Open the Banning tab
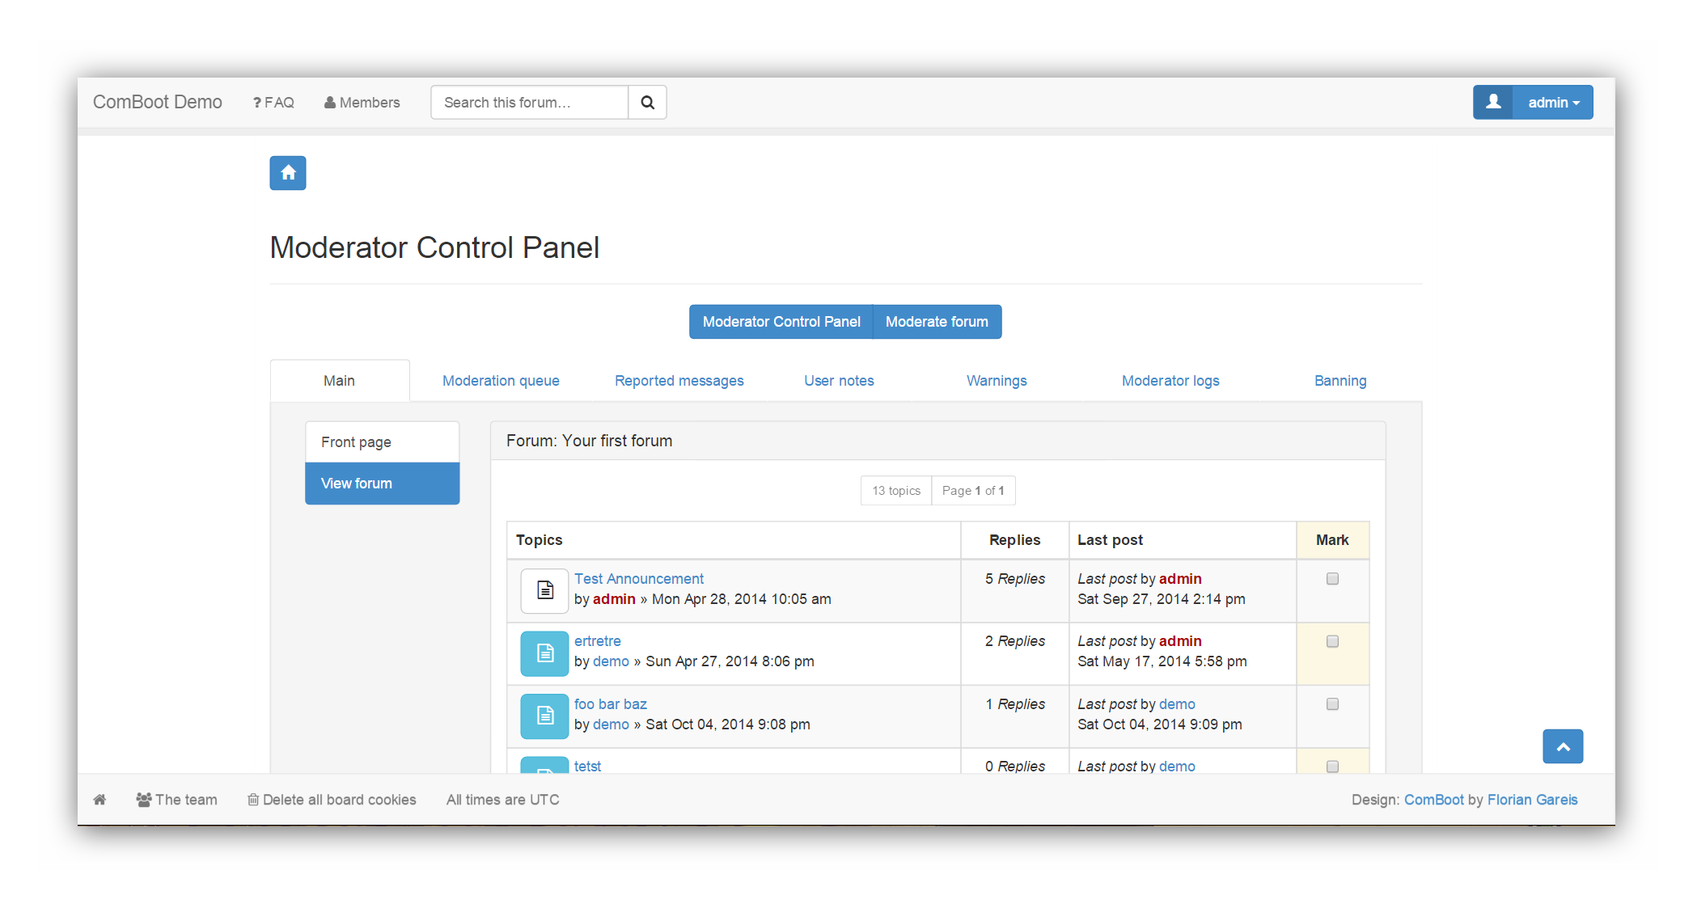 coord(1340,381)
